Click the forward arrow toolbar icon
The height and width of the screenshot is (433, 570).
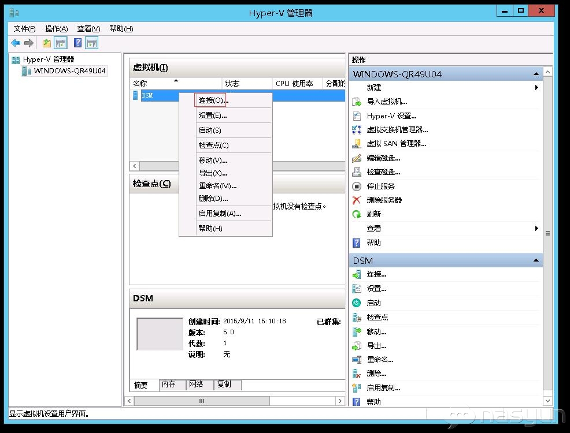[x=29, y=43]
